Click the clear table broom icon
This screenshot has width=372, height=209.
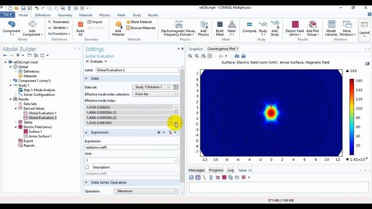coord(204,177)
